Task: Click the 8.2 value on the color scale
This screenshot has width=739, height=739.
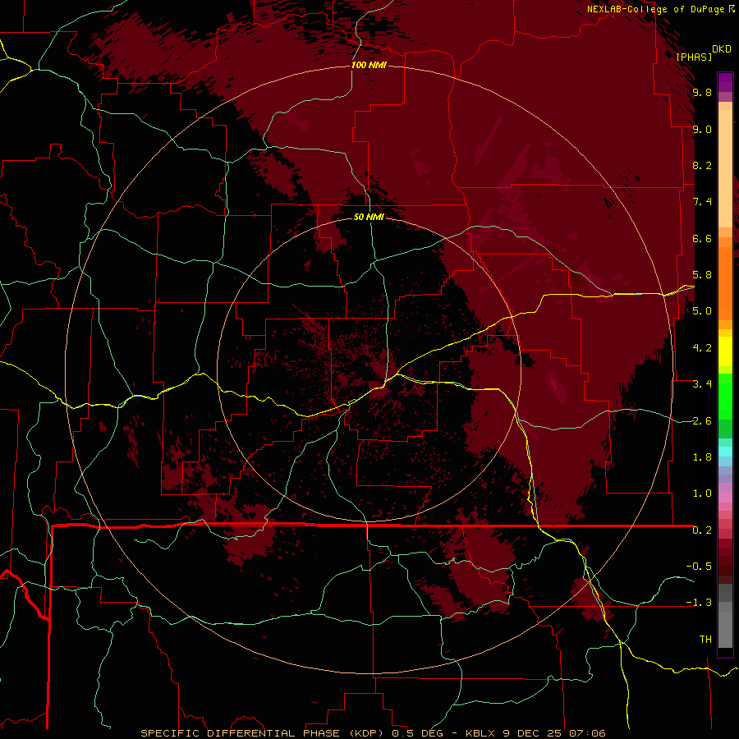Action: point(702,165)
